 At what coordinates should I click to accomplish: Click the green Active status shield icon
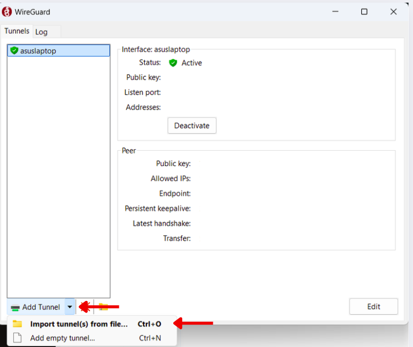(x=173, y=63)
